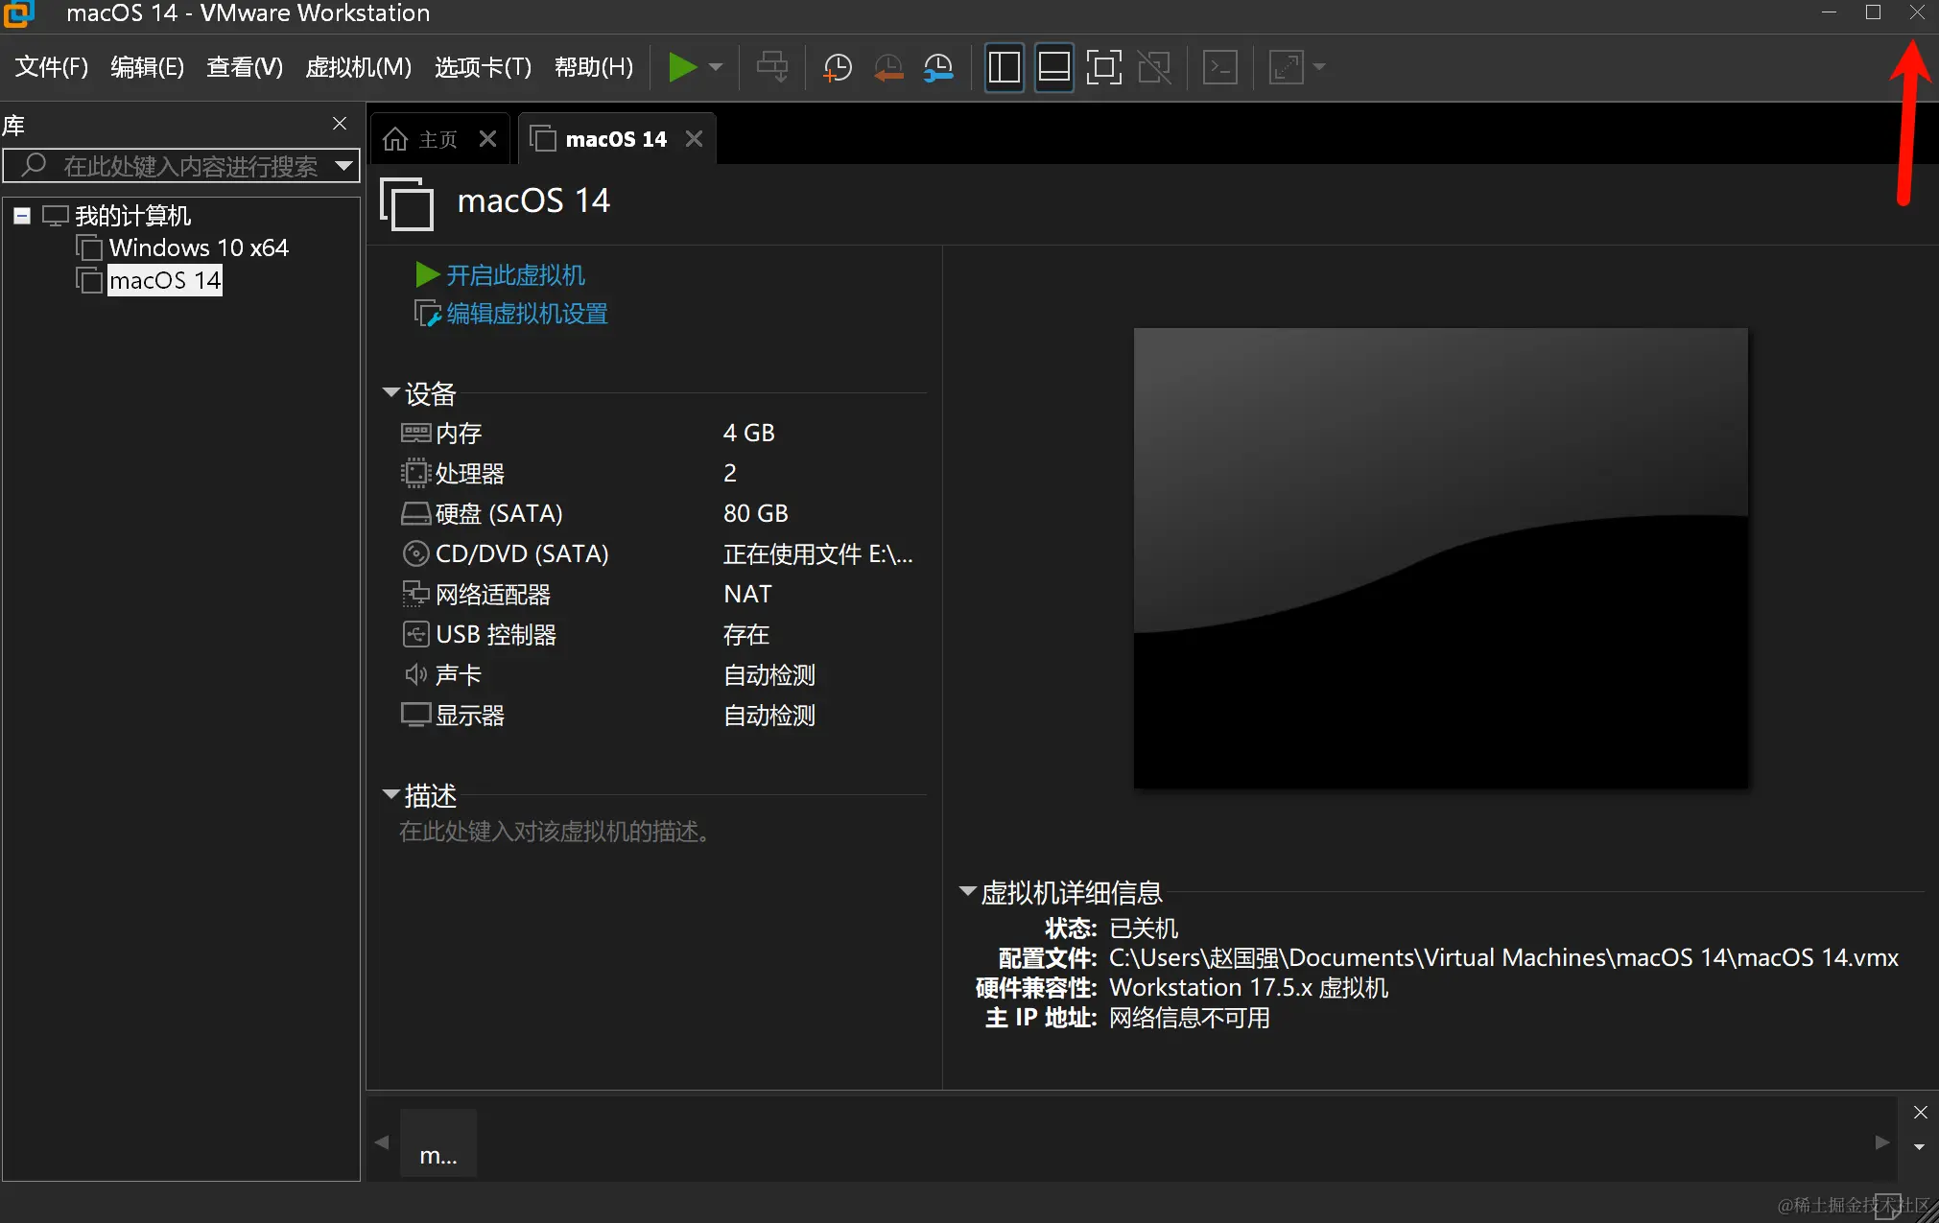Open the library search filter dropdown

[x=344, y=166]
